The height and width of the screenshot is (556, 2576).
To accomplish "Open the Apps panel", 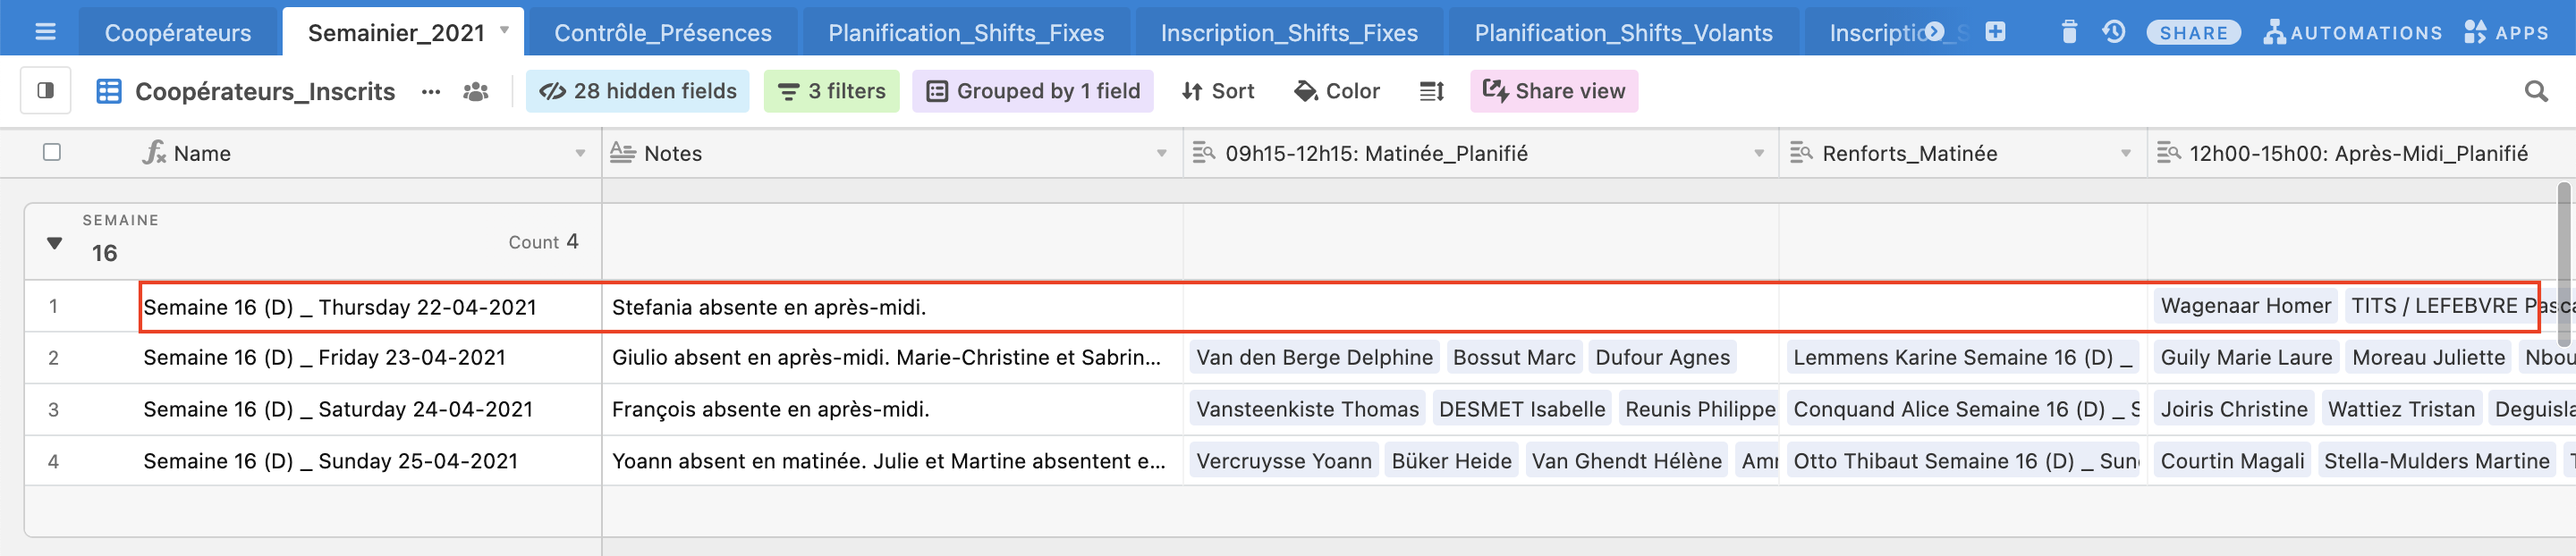I will (x=2506, y=32).
